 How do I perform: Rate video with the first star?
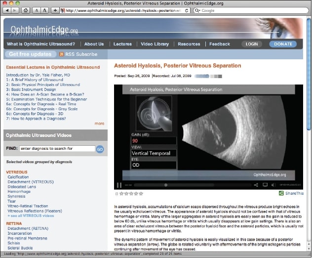click(x=121, y=193)
